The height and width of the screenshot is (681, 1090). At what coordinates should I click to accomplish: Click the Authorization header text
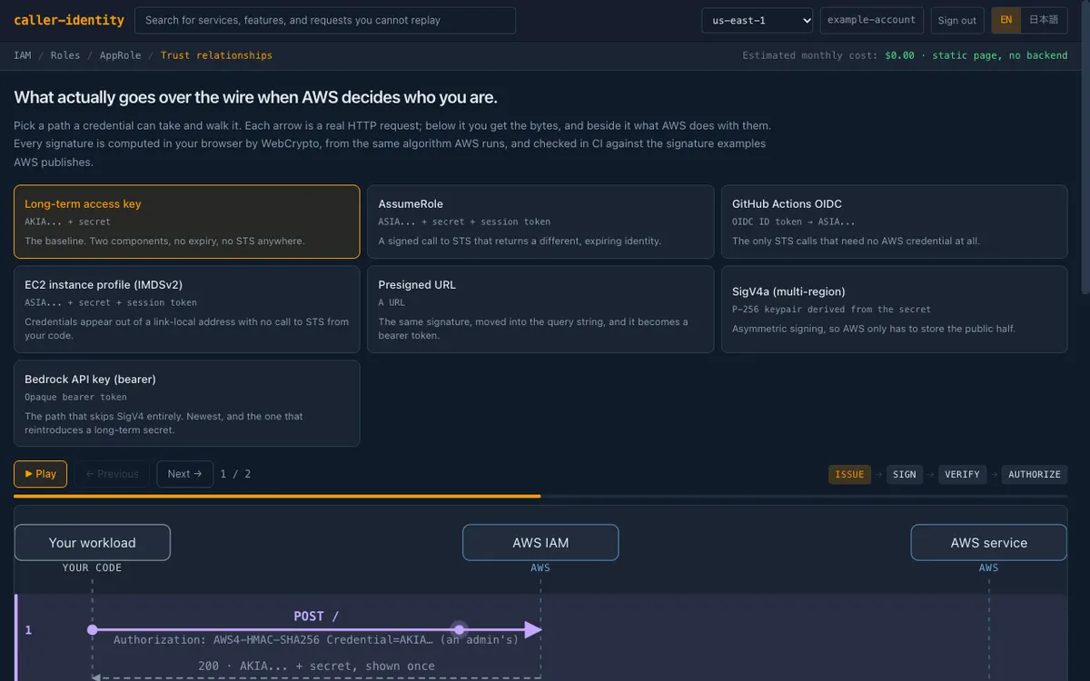tap(316, 640)
